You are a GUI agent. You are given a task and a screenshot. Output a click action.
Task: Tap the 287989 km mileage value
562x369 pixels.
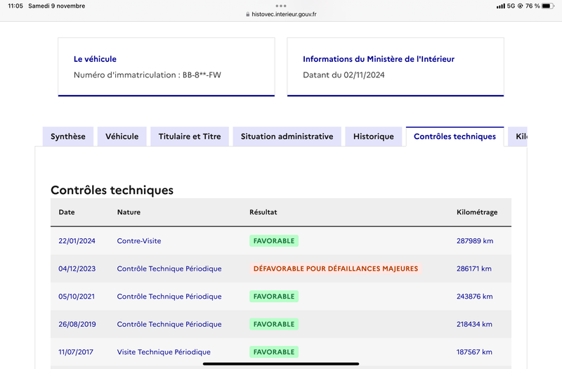click(475, 241)
